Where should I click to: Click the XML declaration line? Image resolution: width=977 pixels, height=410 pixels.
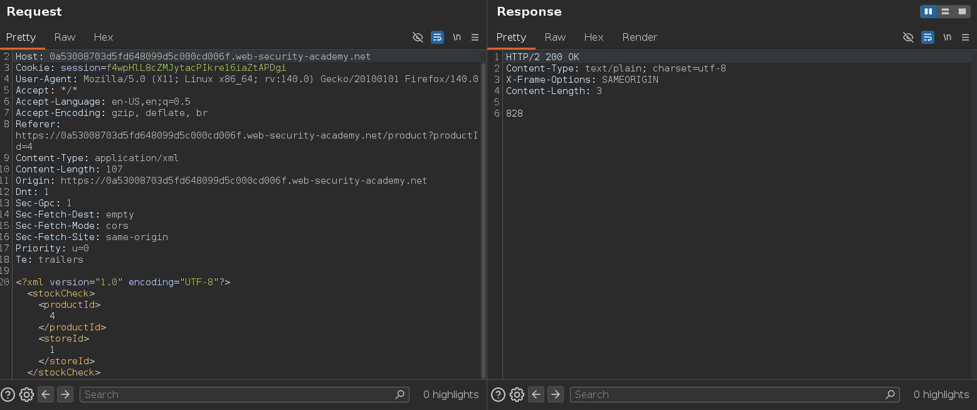(x=123, y=282)
